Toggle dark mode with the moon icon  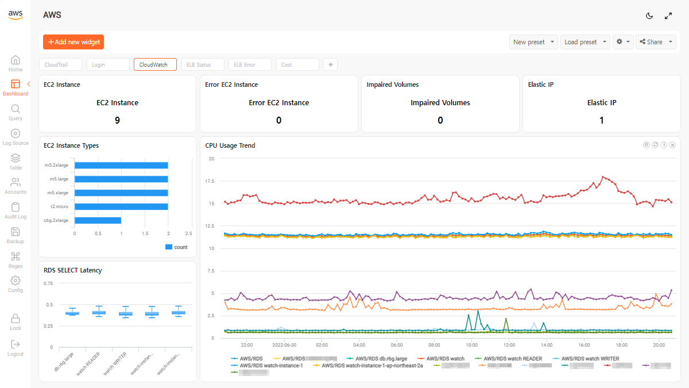pyautogui.click(x=649, y=16)
